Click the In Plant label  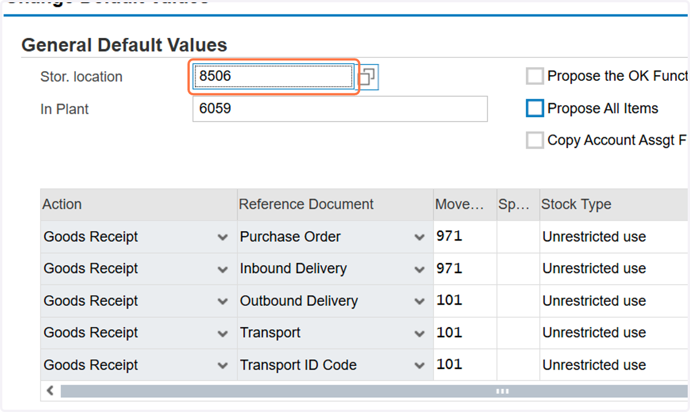64,109
